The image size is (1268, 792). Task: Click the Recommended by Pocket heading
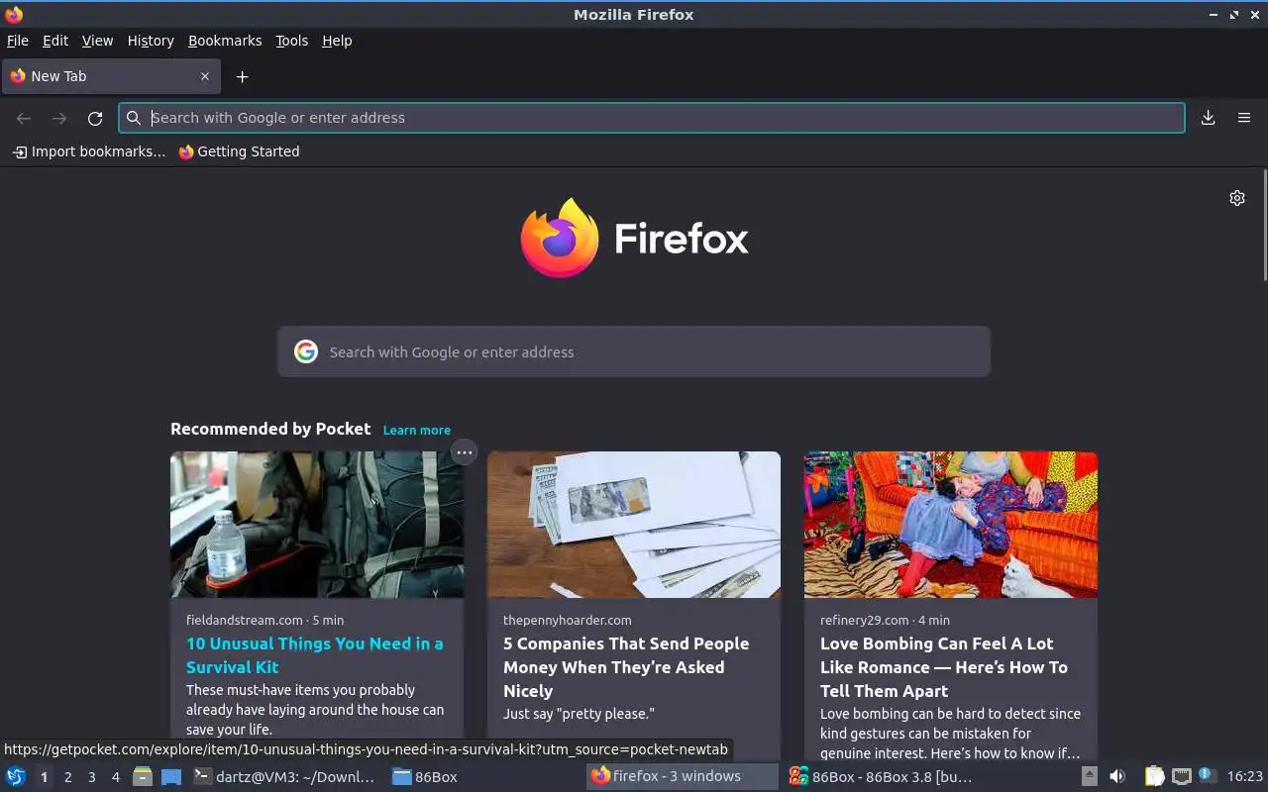pos(270,429)
